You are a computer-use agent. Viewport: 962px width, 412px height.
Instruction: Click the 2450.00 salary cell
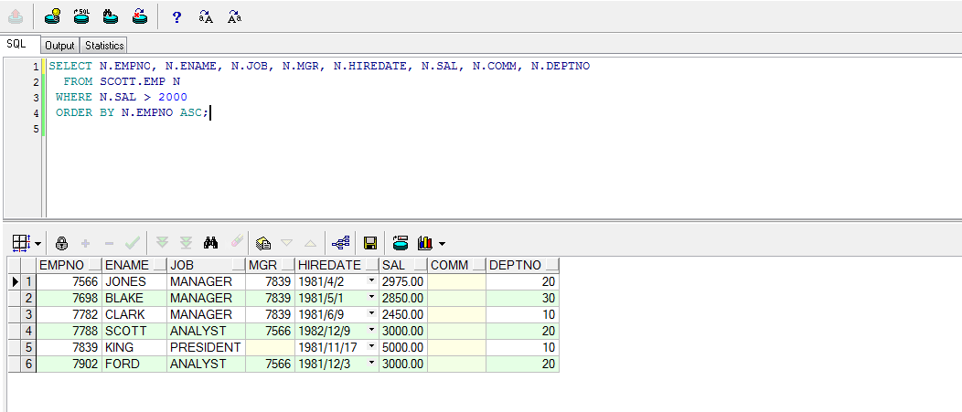(403, 314)
